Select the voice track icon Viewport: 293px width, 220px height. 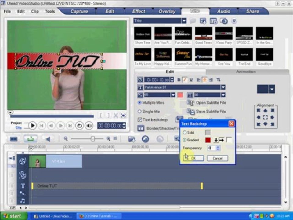click(22, 193)
